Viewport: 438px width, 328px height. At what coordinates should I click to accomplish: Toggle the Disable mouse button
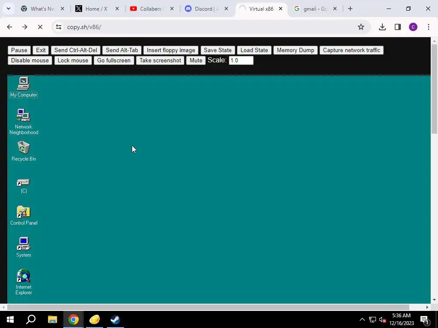(x=30, y=61)
